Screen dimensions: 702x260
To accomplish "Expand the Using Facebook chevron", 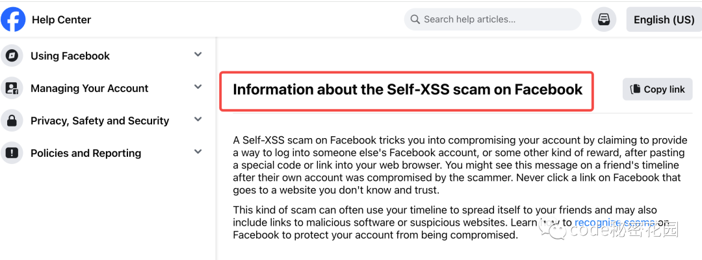I will tap(198, 54).
